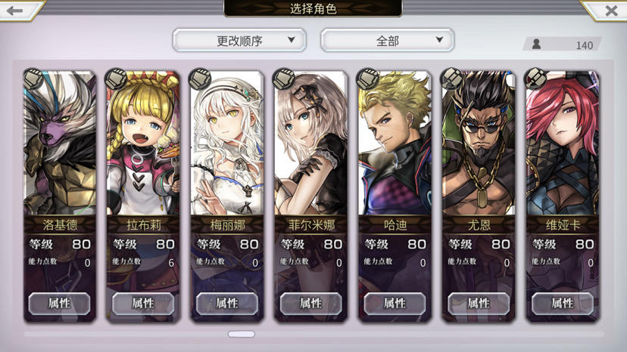Click the axe job icon on 尤恩 card
627x352 pixels.
click(451, 79)
